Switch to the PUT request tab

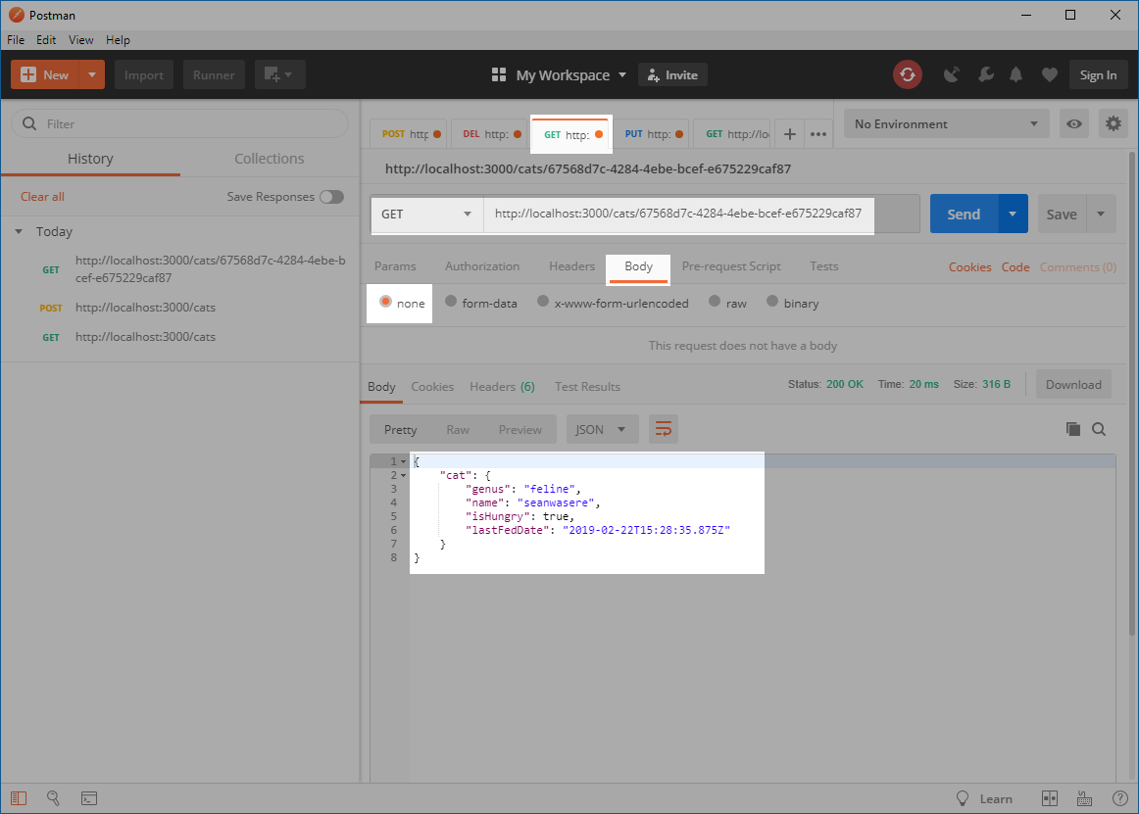652,134
